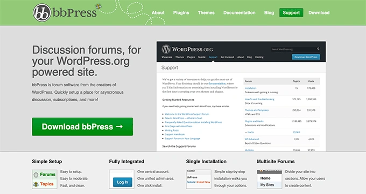The image size is (366, 194).
Task: Open Plugins and Hacks forum link
Action: tap(254, 121)
